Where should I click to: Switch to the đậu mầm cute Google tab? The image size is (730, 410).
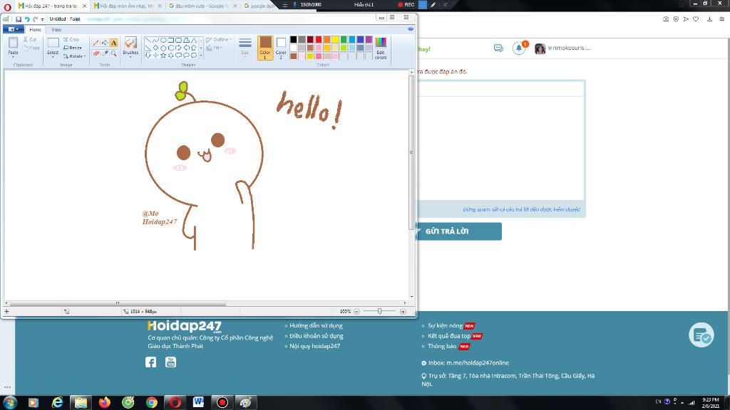[x=202, y=6]
